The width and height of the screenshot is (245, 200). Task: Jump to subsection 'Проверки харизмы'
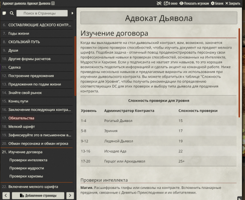click(x=26, y=176)
